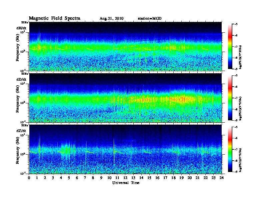Click hour "11" on the Universal Time axis

pyautogui.click(x=117, y=178)
